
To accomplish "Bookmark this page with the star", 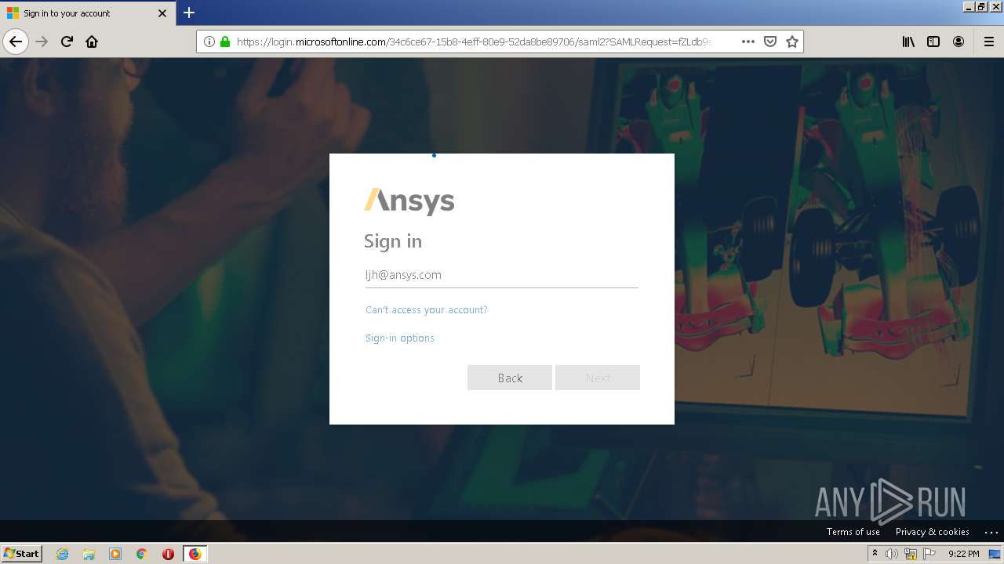I will point(792,42).
